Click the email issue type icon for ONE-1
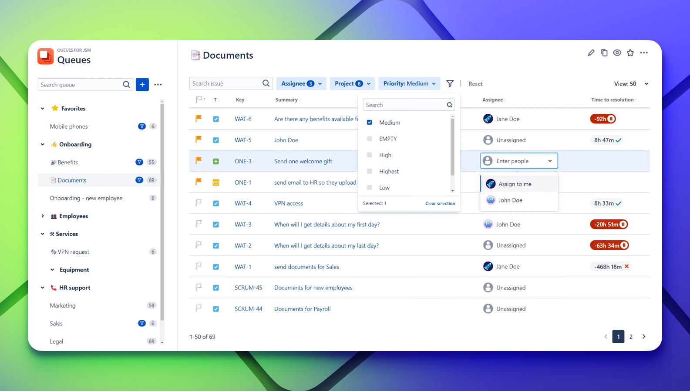 (216, 182)
